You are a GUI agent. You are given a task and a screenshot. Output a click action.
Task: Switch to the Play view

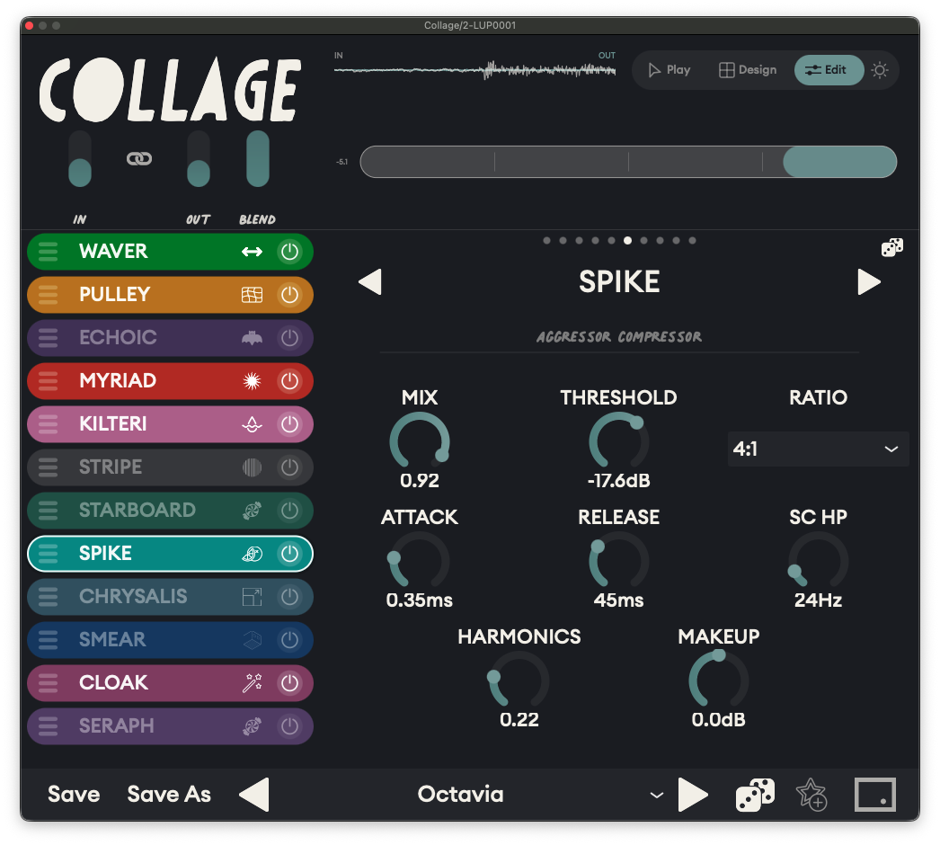click(669, 70)
